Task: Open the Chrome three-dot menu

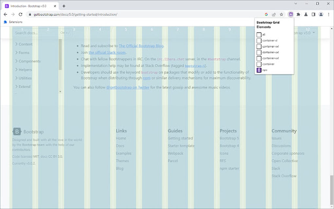Action: [x=328, y=14]
